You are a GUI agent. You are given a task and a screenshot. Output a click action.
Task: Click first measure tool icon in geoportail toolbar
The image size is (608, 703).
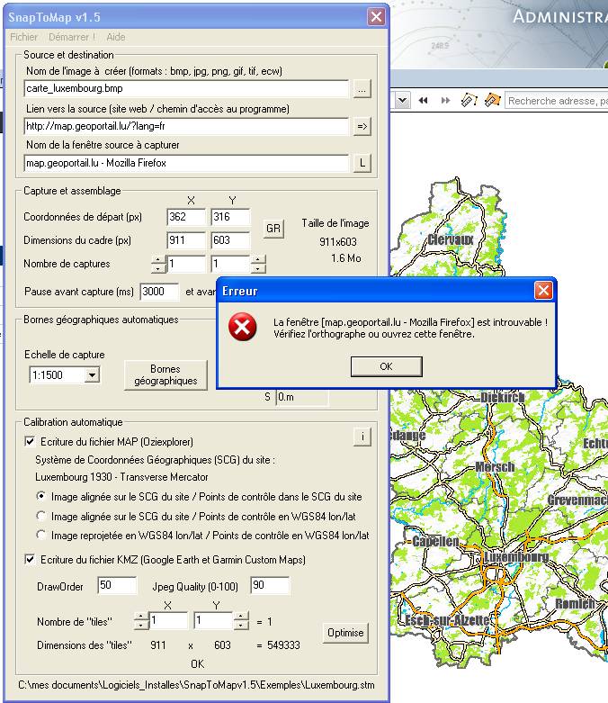point(469,100)
